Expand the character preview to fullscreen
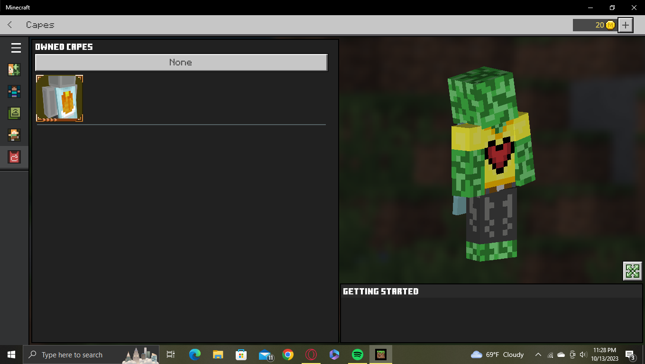The image size is (645, 364). click(633, 271)
